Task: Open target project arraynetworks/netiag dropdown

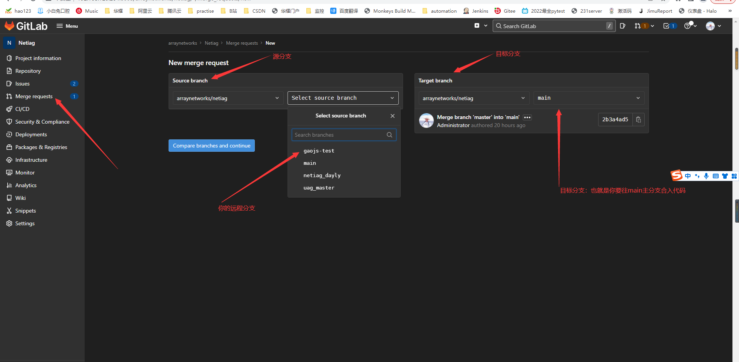Action: click(x=474, y=98)
